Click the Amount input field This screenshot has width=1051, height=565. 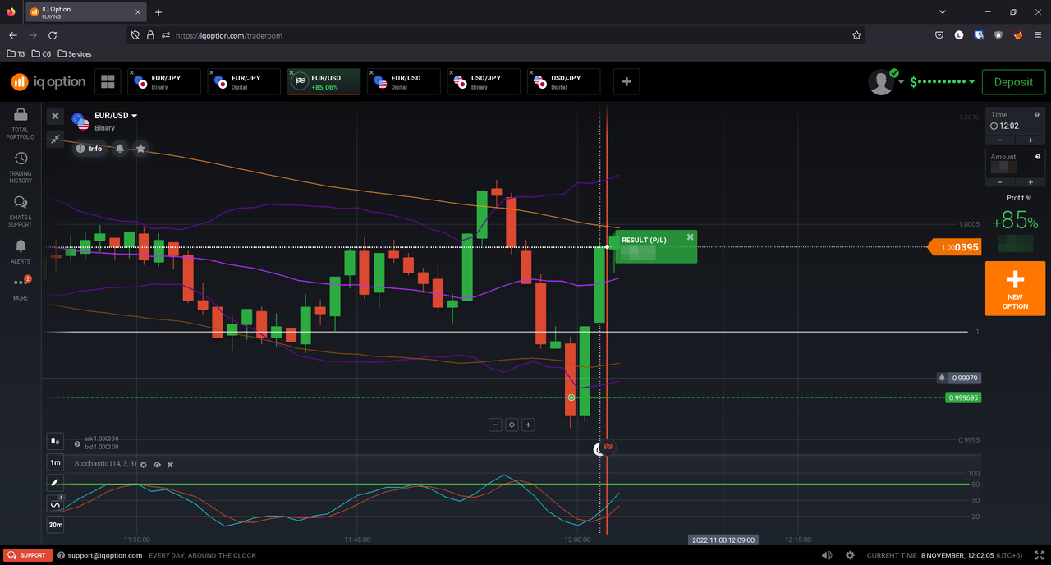pyautogui.click(x=1015, y=163)
